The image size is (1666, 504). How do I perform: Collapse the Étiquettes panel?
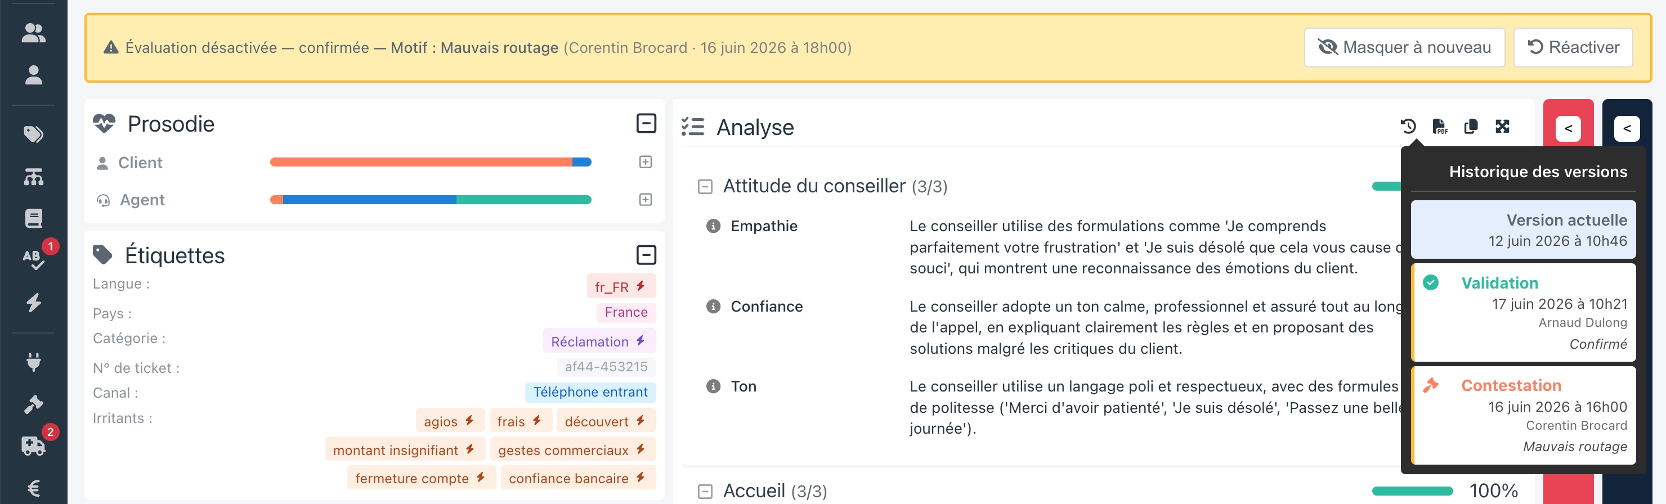[646, 255]
